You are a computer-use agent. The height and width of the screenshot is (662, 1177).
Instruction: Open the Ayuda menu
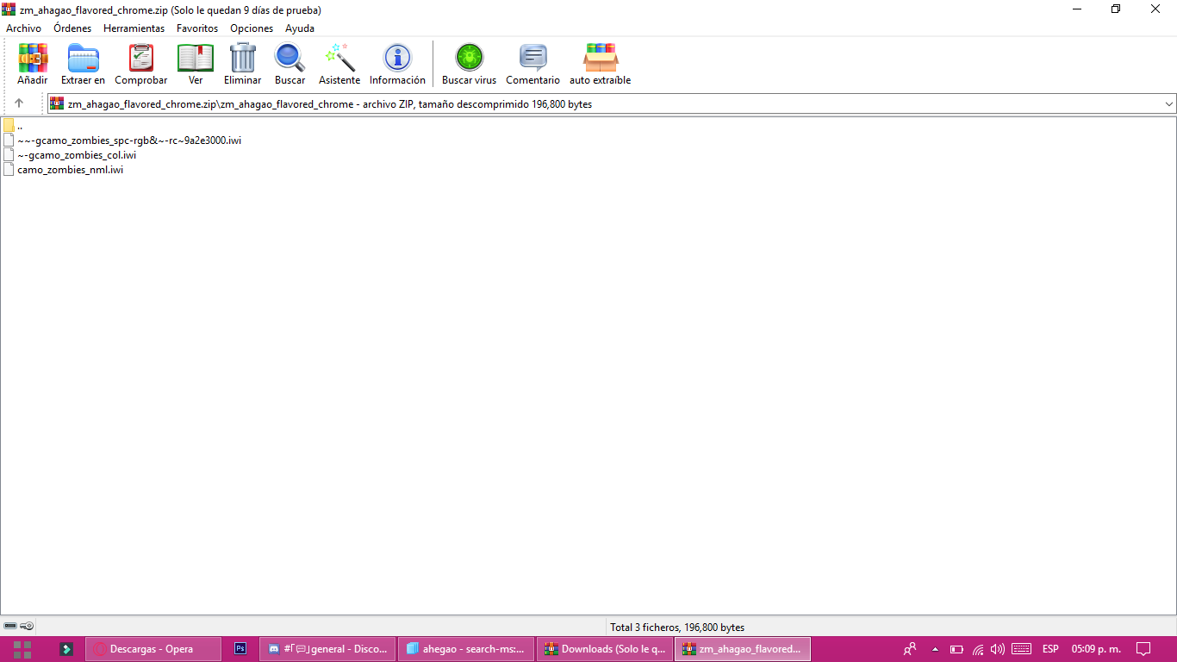(x=300, y=28)
